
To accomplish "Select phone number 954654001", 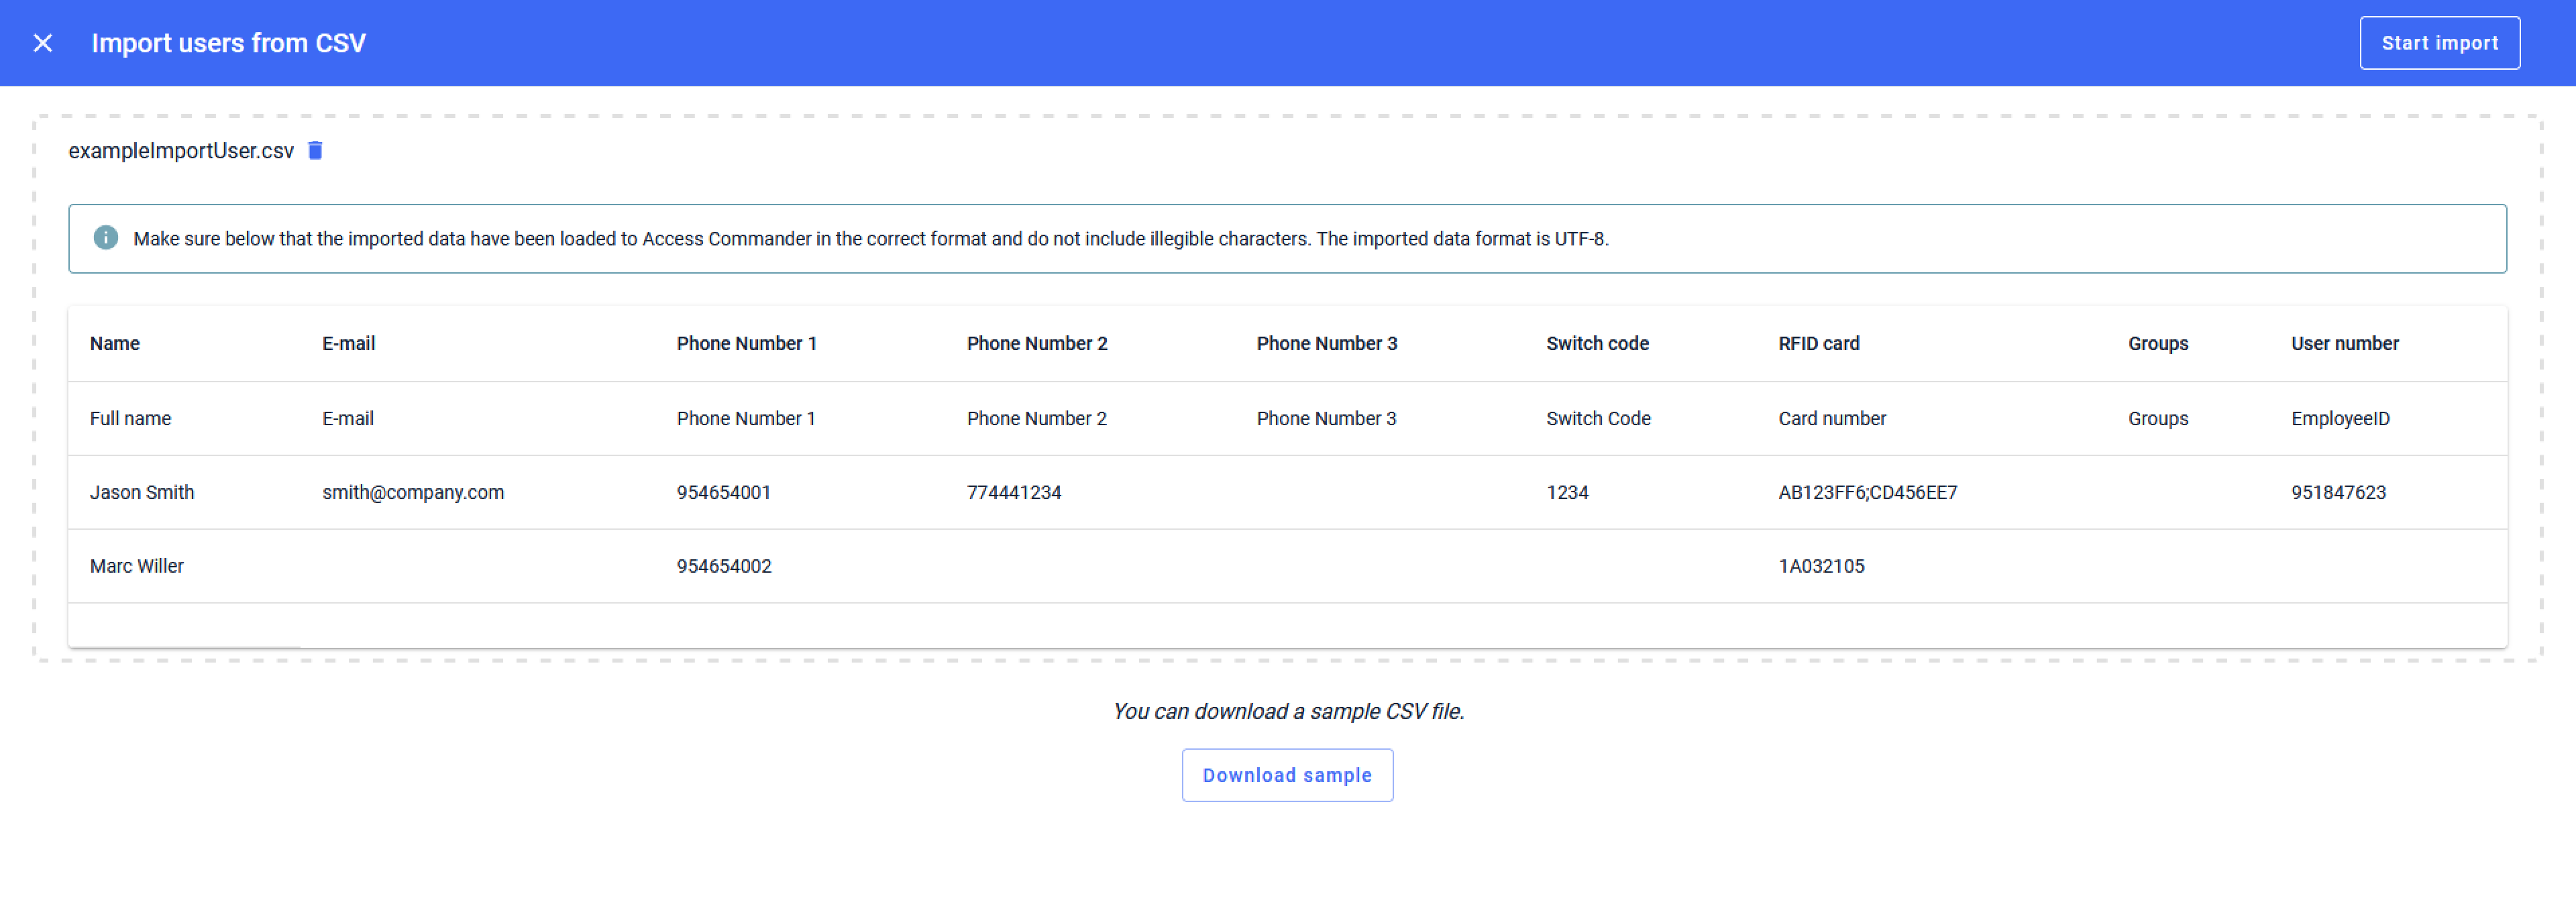I will (x=723, y=492).
